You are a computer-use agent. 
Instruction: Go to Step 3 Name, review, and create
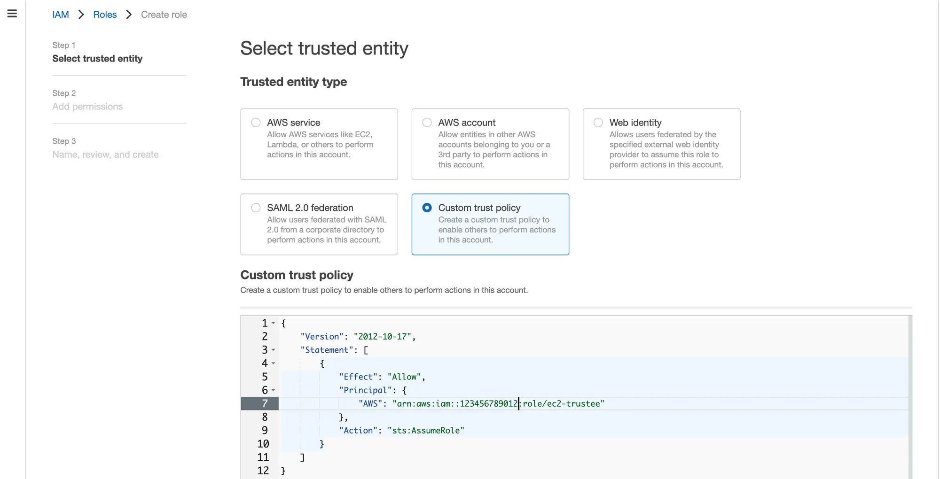105,155
